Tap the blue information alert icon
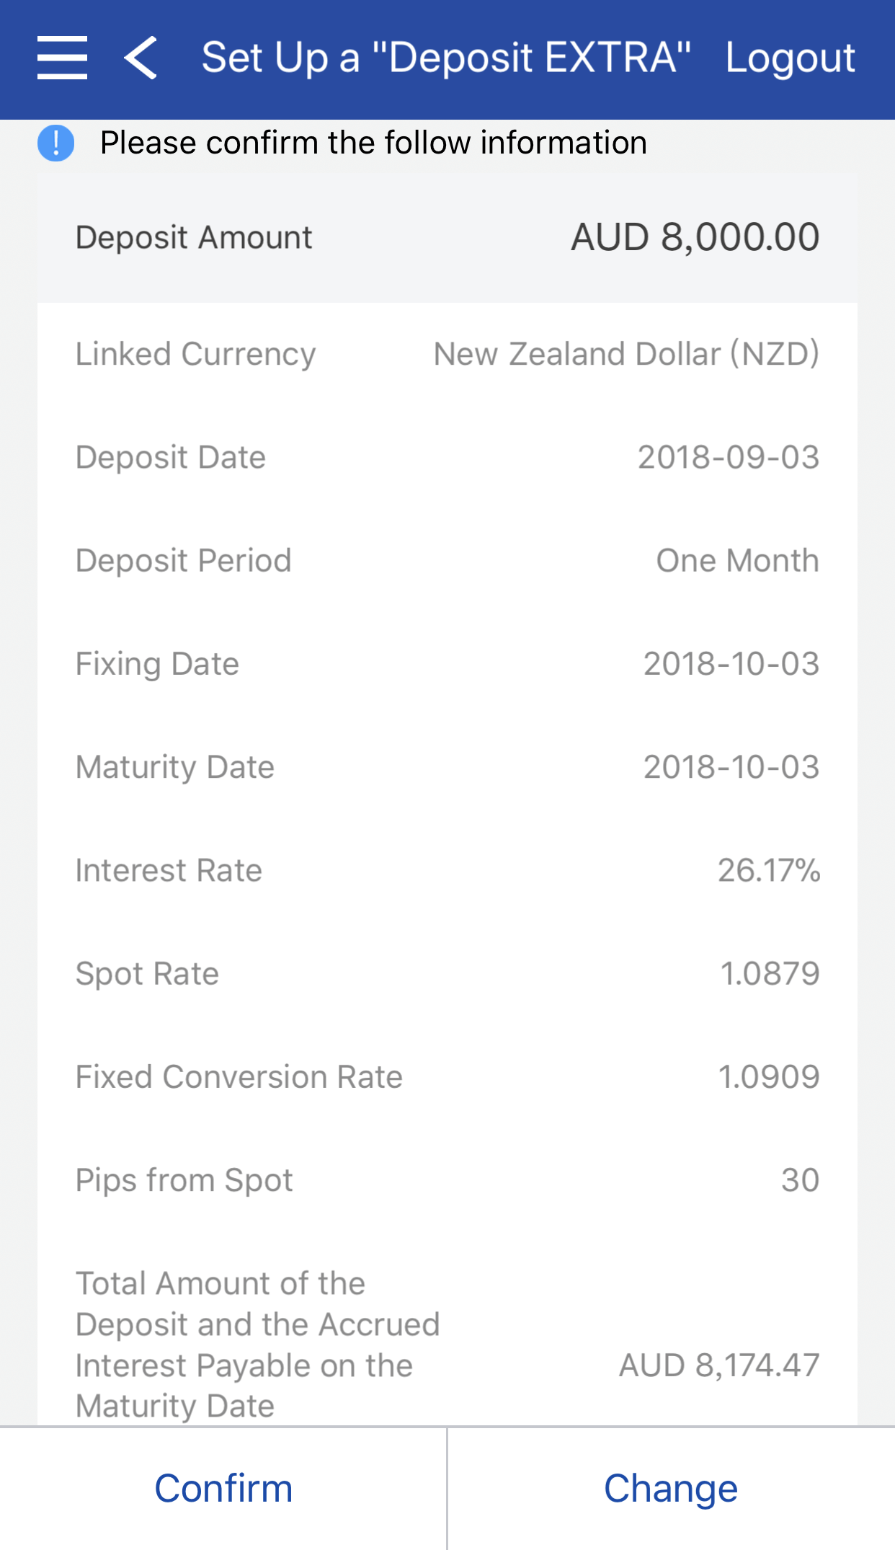This screenshot has height=1550, width=895. tap(55, 143)
